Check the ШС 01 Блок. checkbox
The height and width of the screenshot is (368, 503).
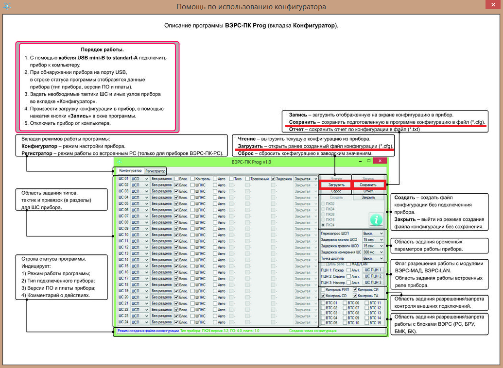pyautogui.click(x=176, y=179)
